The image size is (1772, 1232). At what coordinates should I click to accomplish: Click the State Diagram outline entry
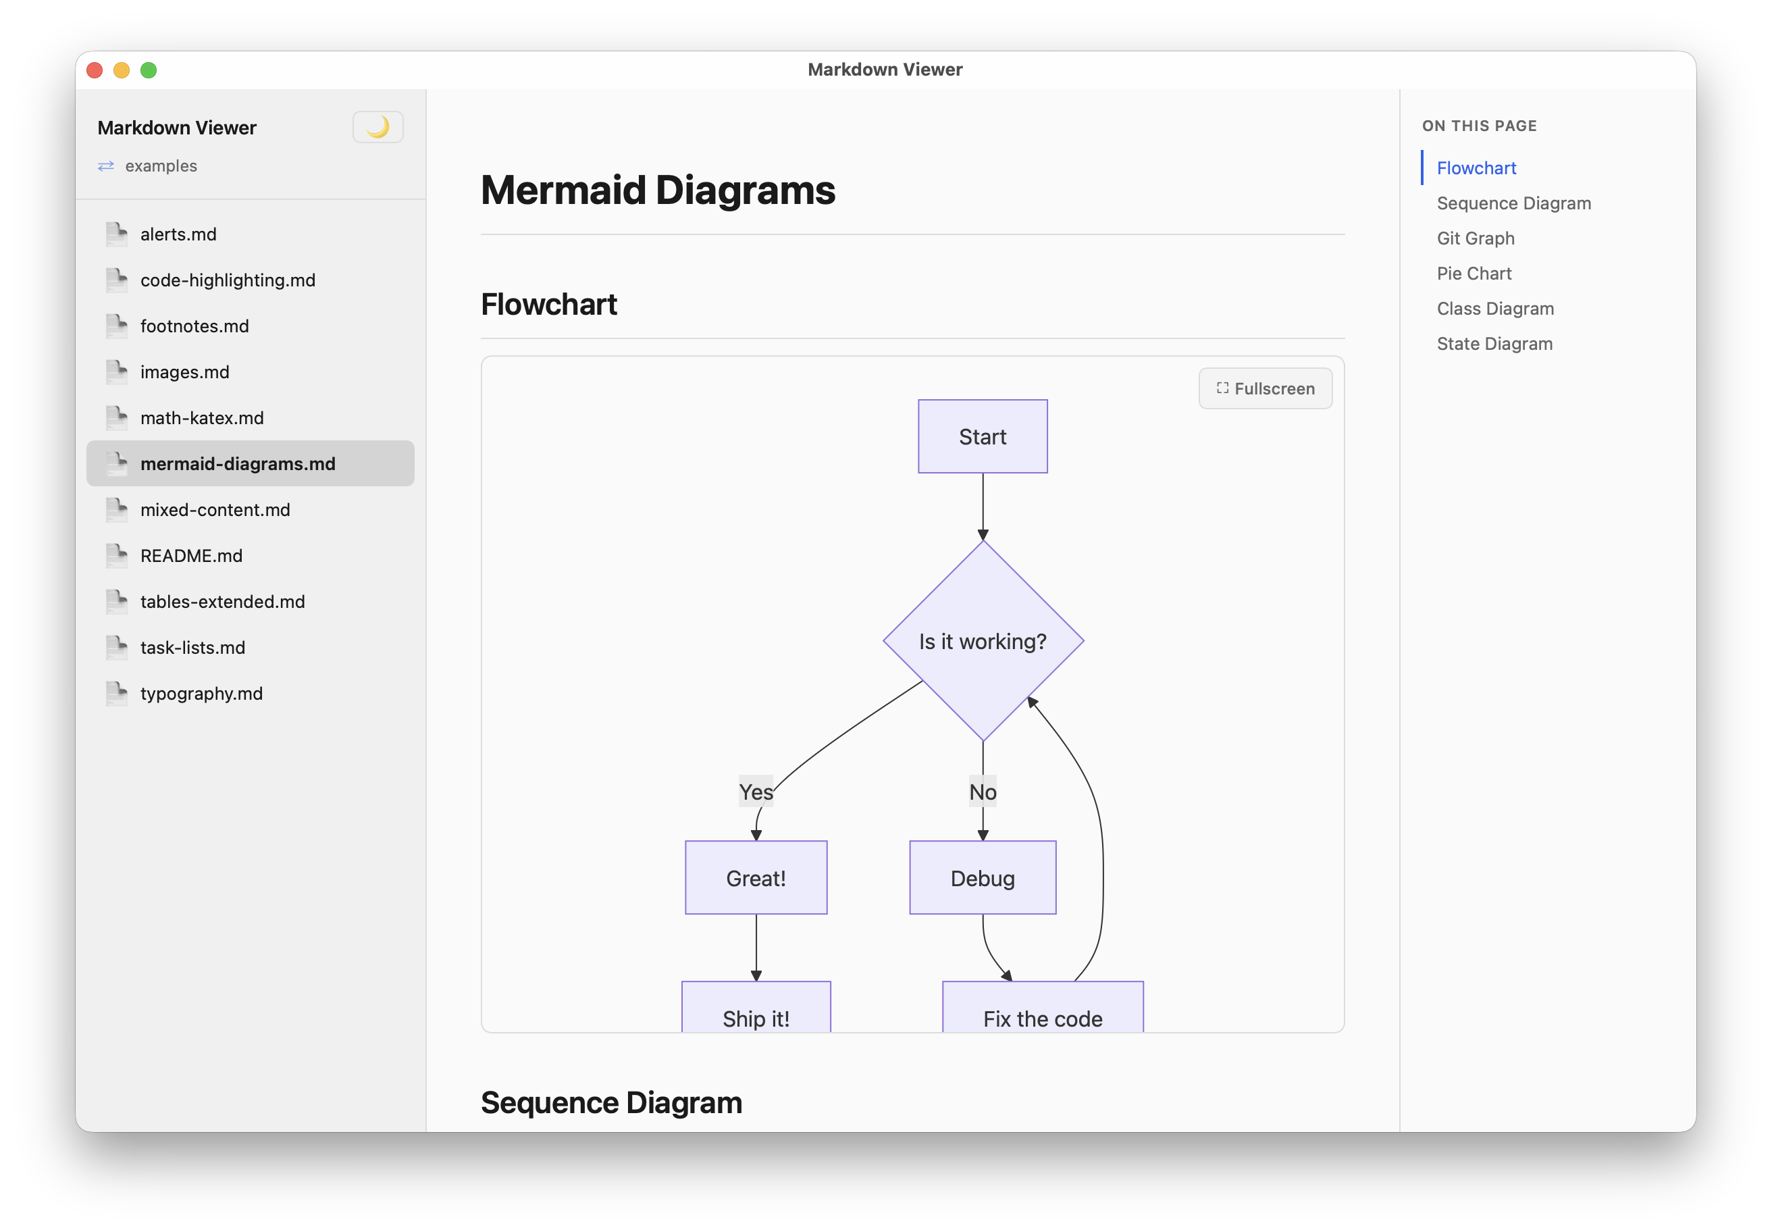(x=1494, y=344)
